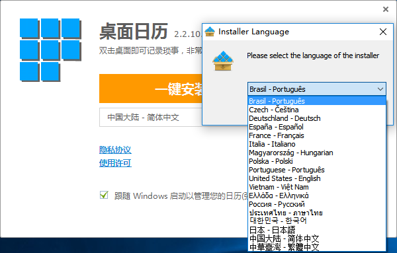Select Россия - Русский option

[x=317, y=204]
